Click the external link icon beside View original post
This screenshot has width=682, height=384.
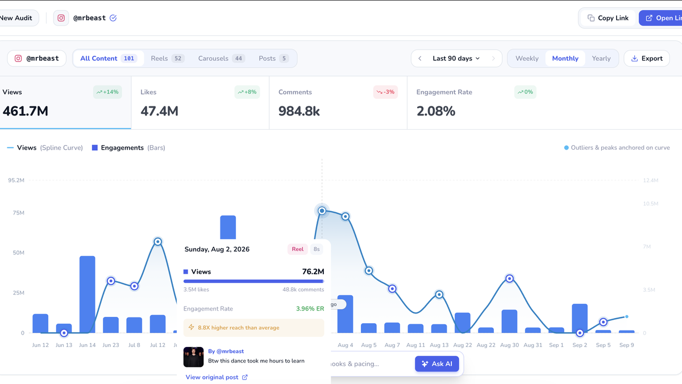(x=245, y=377)
